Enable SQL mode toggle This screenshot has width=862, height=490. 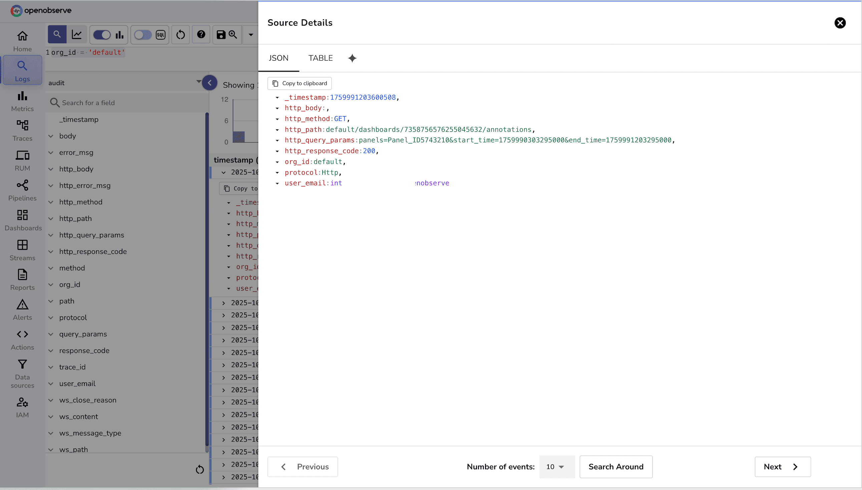pos(142,34)
